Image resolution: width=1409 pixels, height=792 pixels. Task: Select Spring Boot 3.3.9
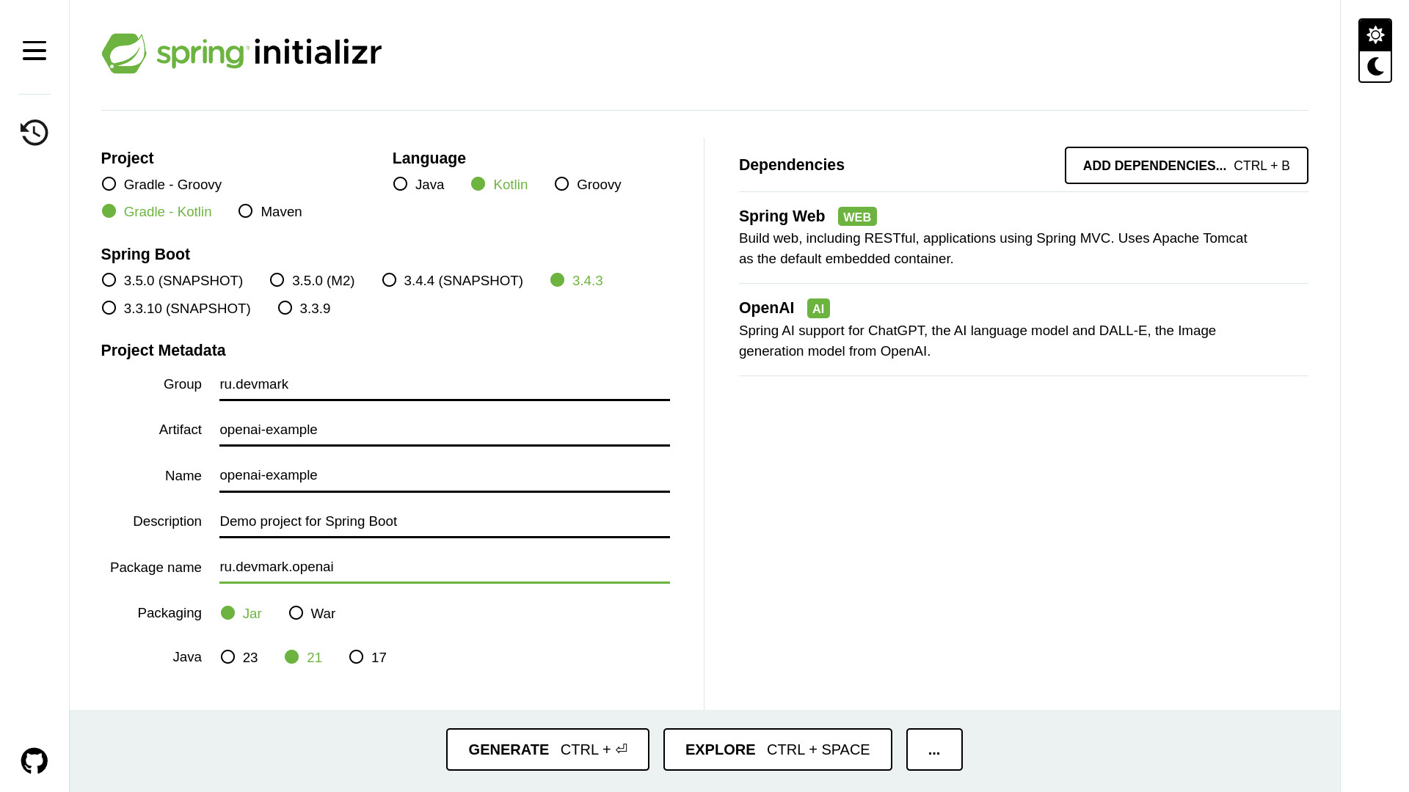coord(304,309)
